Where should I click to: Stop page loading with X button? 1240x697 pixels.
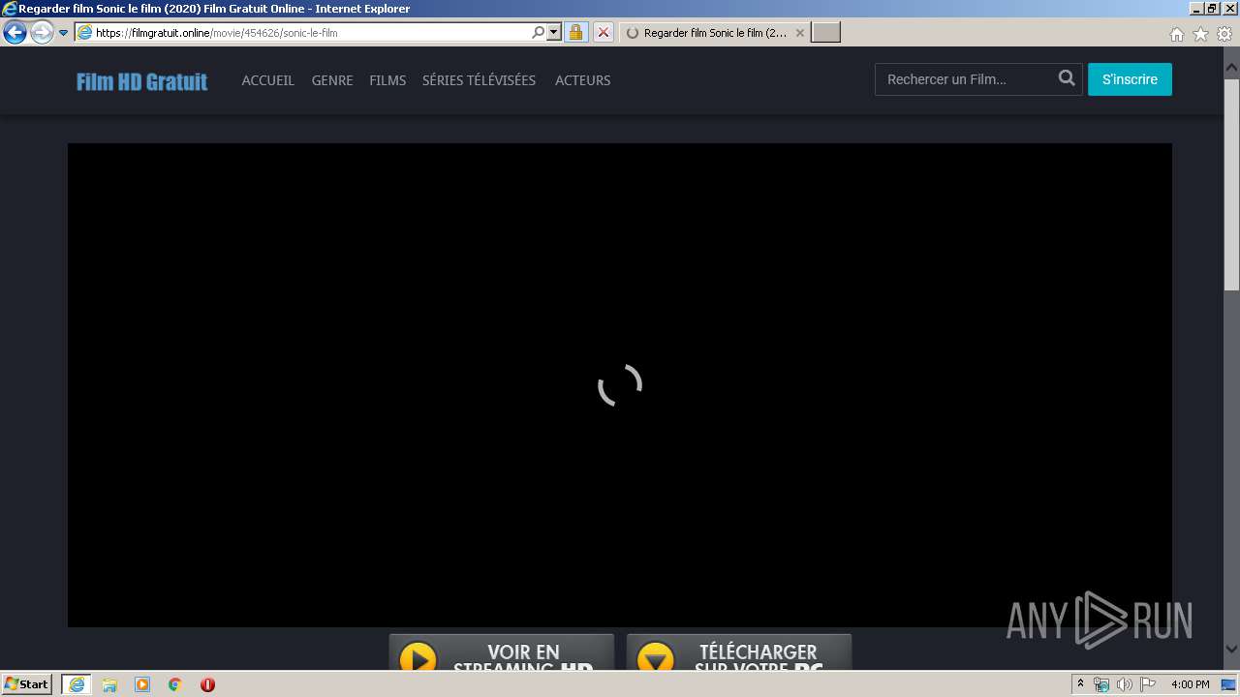click(603, 32)
